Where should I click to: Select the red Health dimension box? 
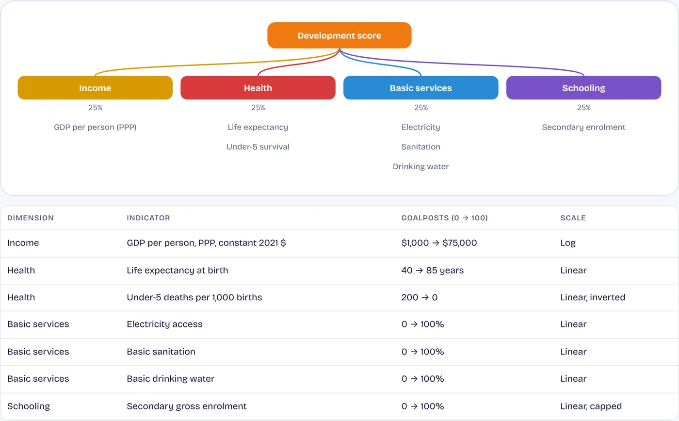(x=258, y=88)
